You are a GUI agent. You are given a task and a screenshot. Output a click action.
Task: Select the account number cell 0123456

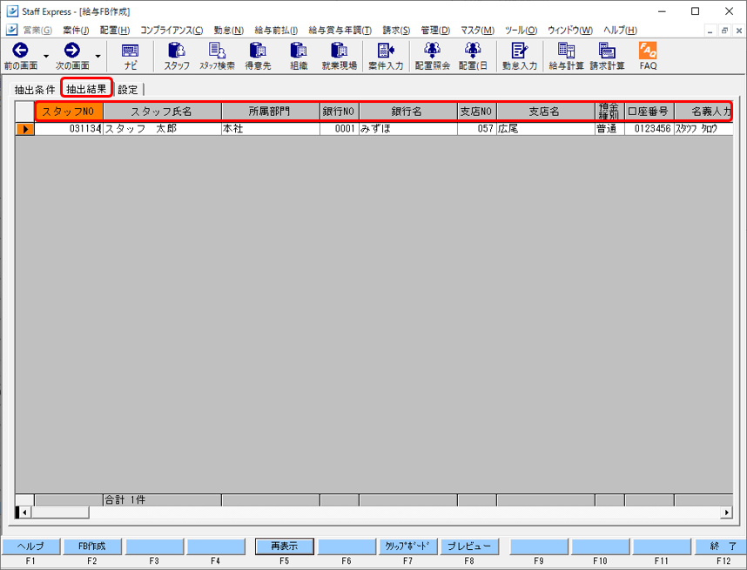tap(649, 129)
